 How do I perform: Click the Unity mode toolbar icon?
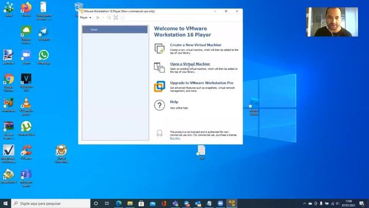click(123, 18)
